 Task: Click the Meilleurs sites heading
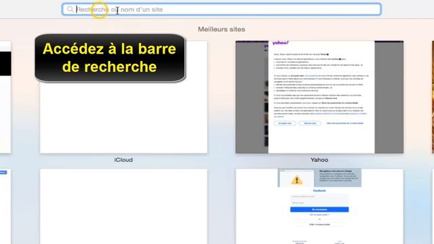222,29
